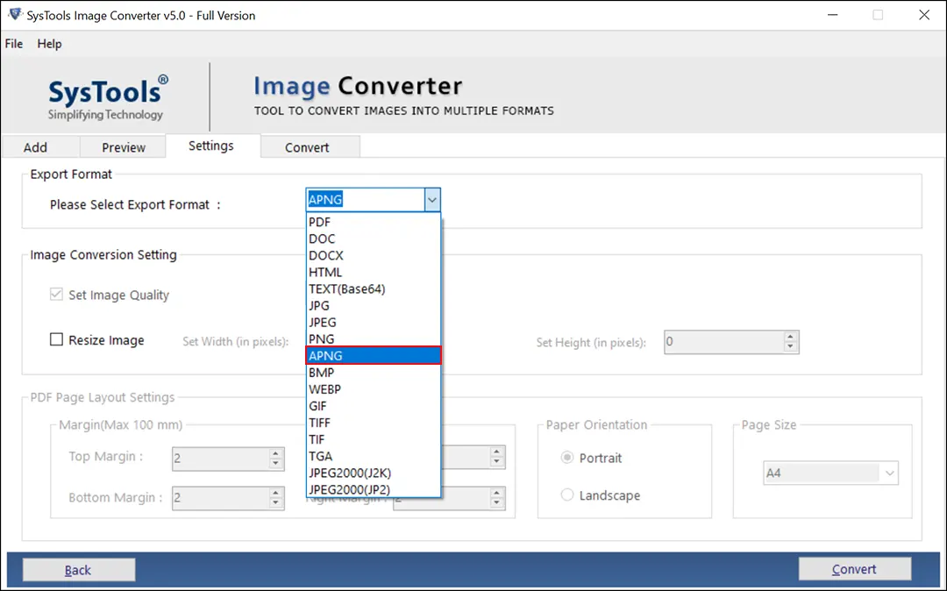Pick WEBP from the format list
This screenshot has height=591, width=947.
click(x=374, y=389)
